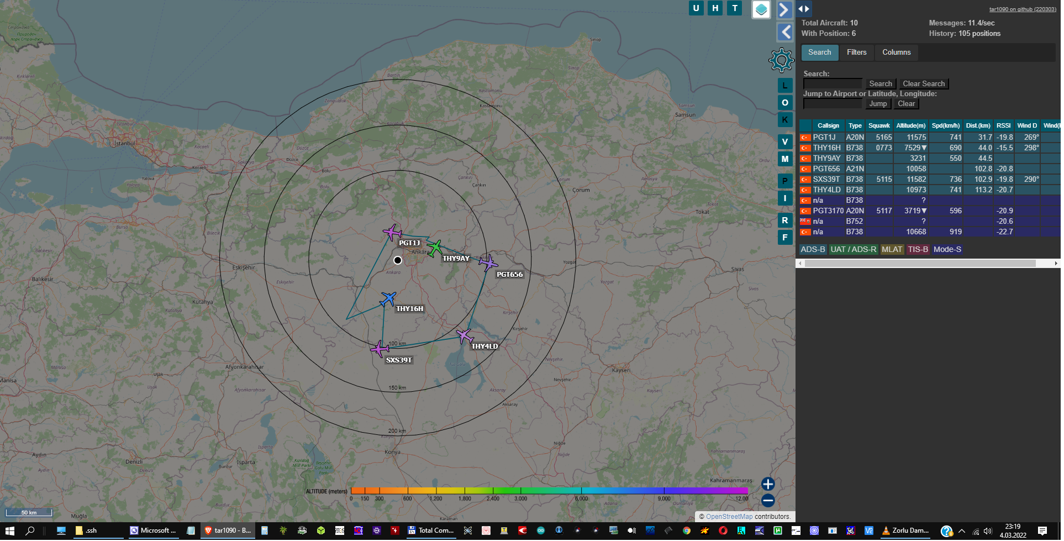
Task: Select the THY9AY green aircraft icon
Action: (435, 248)
